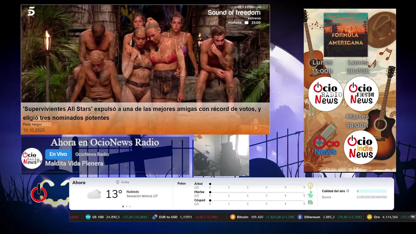Open the webcam studio thumbnail
Image resolution: width=416 pixels, height=234 pixels.
221,155
